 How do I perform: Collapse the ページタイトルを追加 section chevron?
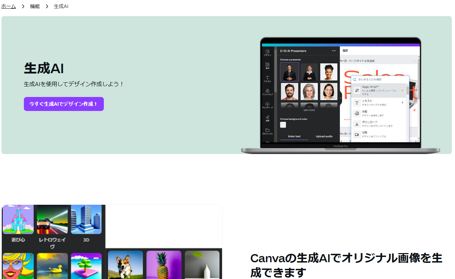pyautogui.click(x=414, y=61)
